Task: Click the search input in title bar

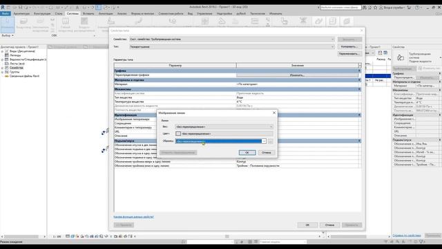Action: pyautogui.click(x=340, y=8)
